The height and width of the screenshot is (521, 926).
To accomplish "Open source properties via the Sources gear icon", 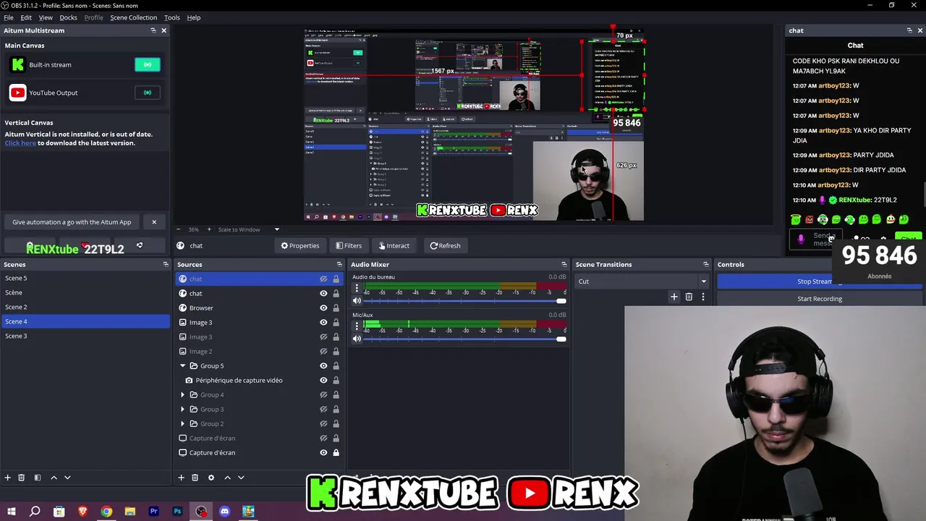I will 211,478.
